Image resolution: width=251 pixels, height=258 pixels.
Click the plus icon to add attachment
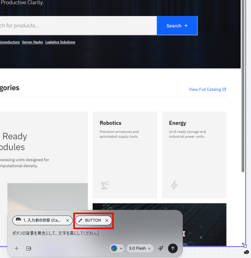click(x=17, y=248)
